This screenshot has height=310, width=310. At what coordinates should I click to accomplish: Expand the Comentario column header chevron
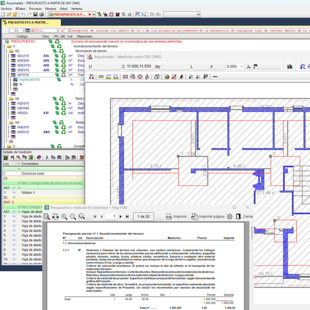pos(18,163)
